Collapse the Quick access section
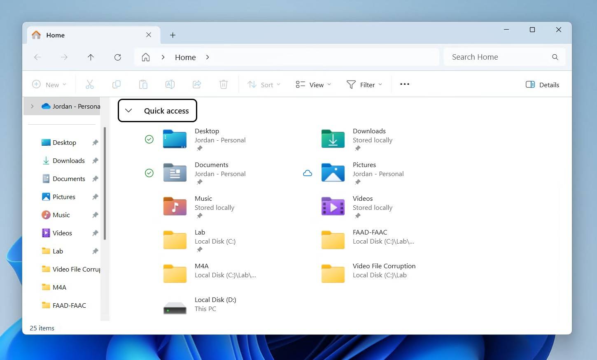This screenshot has width=597, height=360. click(128, 111)
